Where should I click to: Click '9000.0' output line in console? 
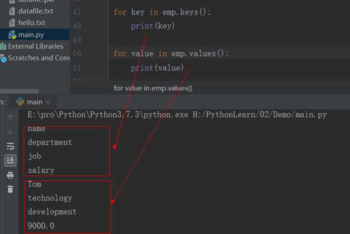pos(41,226)
